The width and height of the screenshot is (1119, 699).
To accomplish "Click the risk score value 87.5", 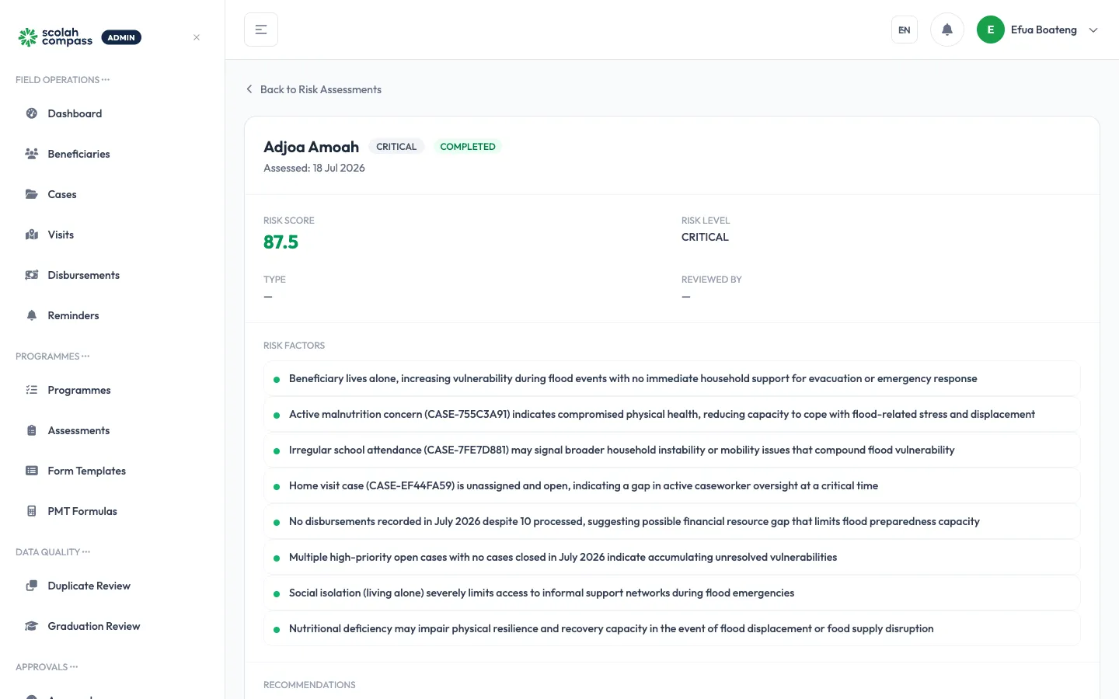I will (x=281, y=242).
